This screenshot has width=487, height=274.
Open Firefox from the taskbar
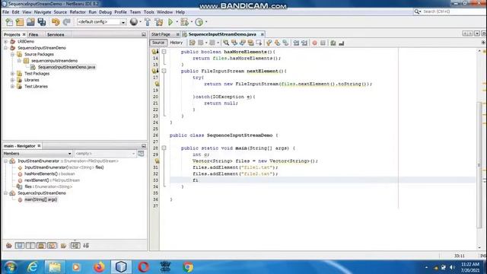pos(100,267)
